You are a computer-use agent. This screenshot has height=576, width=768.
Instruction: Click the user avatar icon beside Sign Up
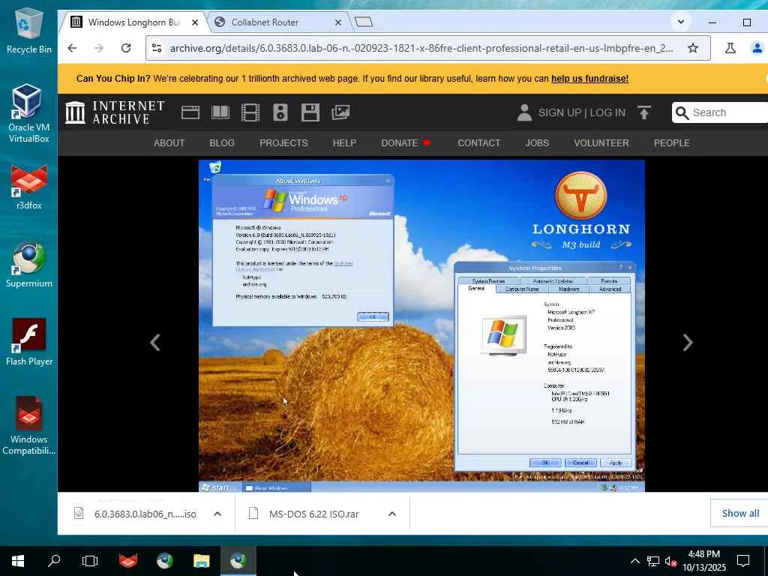(x=524, y=112)
